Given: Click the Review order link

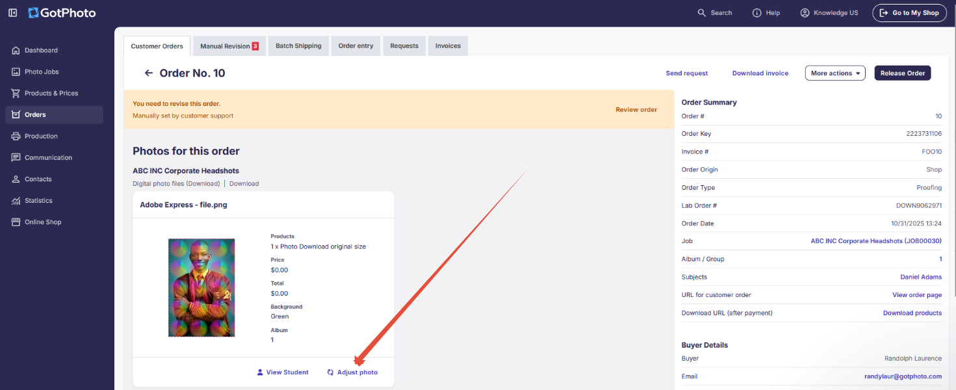Looking at the screenshot, I should [636, 109].
